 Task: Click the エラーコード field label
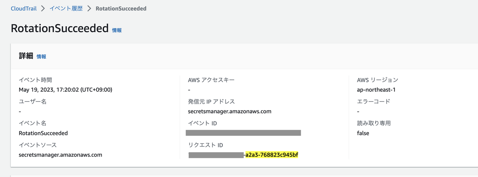pyautogui.click(x=374, y=101)
